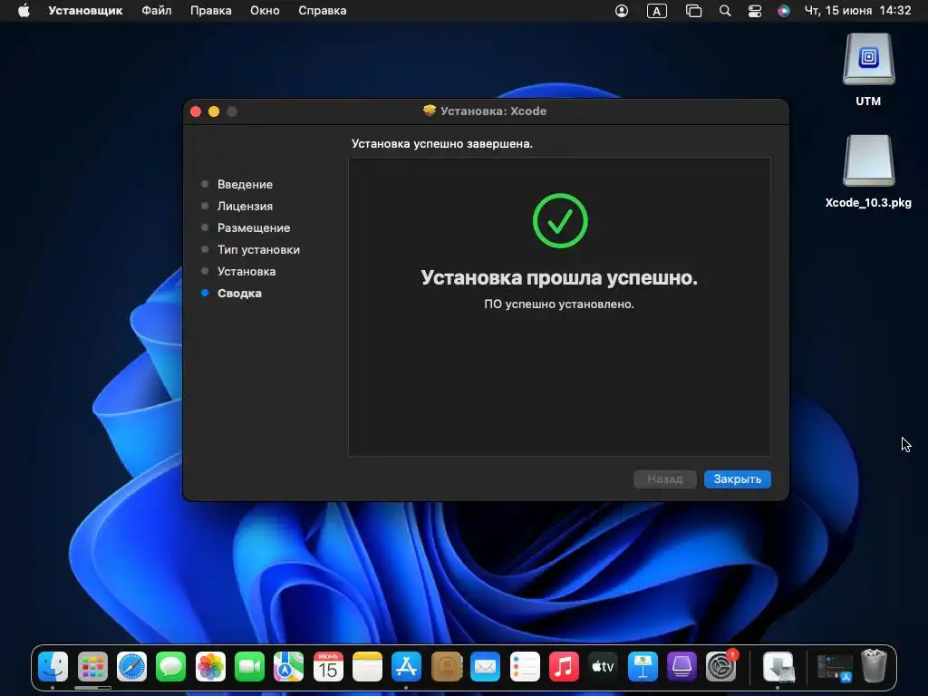This screenshot has width=928, height=696.
Task: Open the purple Apple Configurator Dock icon
Action: pyautogui.click(x=681, y=667)
